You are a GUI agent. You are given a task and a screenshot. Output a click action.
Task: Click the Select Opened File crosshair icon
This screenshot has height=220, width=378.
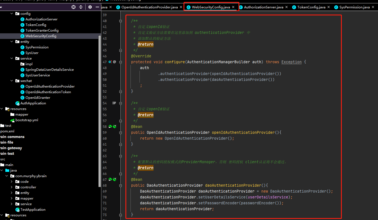pos(74,7)
